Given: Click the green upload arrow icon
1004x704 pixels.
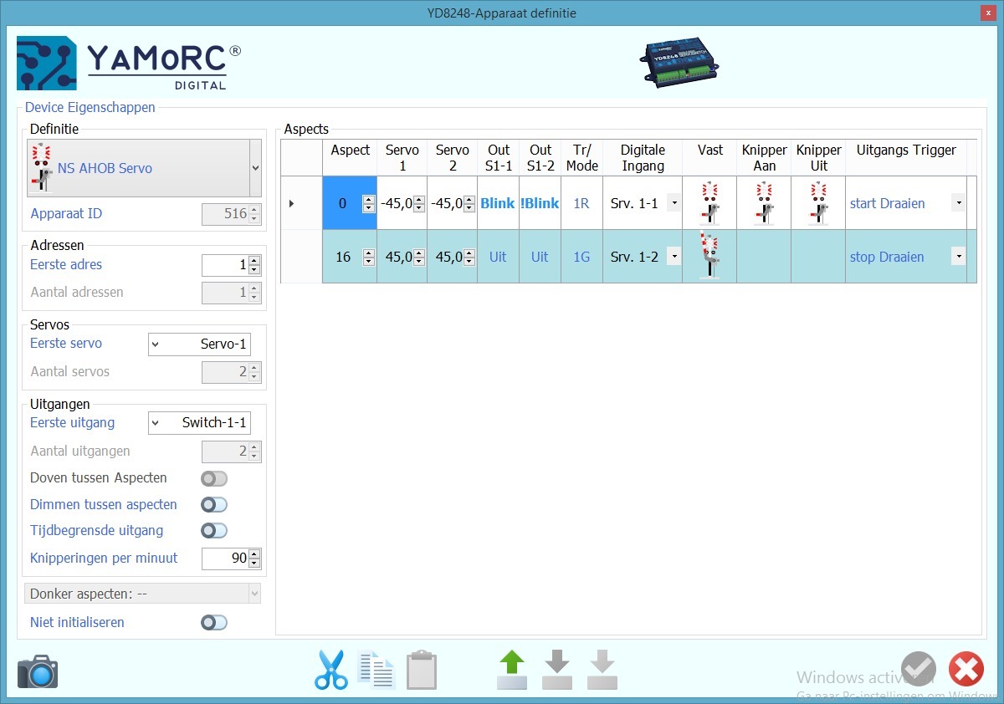Looking at the screenshot, I should click(x=512, y=670).
